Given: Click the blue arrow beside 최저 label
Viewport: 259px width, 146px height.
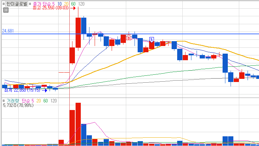Looking at the screenshot, I should [45, 90].
